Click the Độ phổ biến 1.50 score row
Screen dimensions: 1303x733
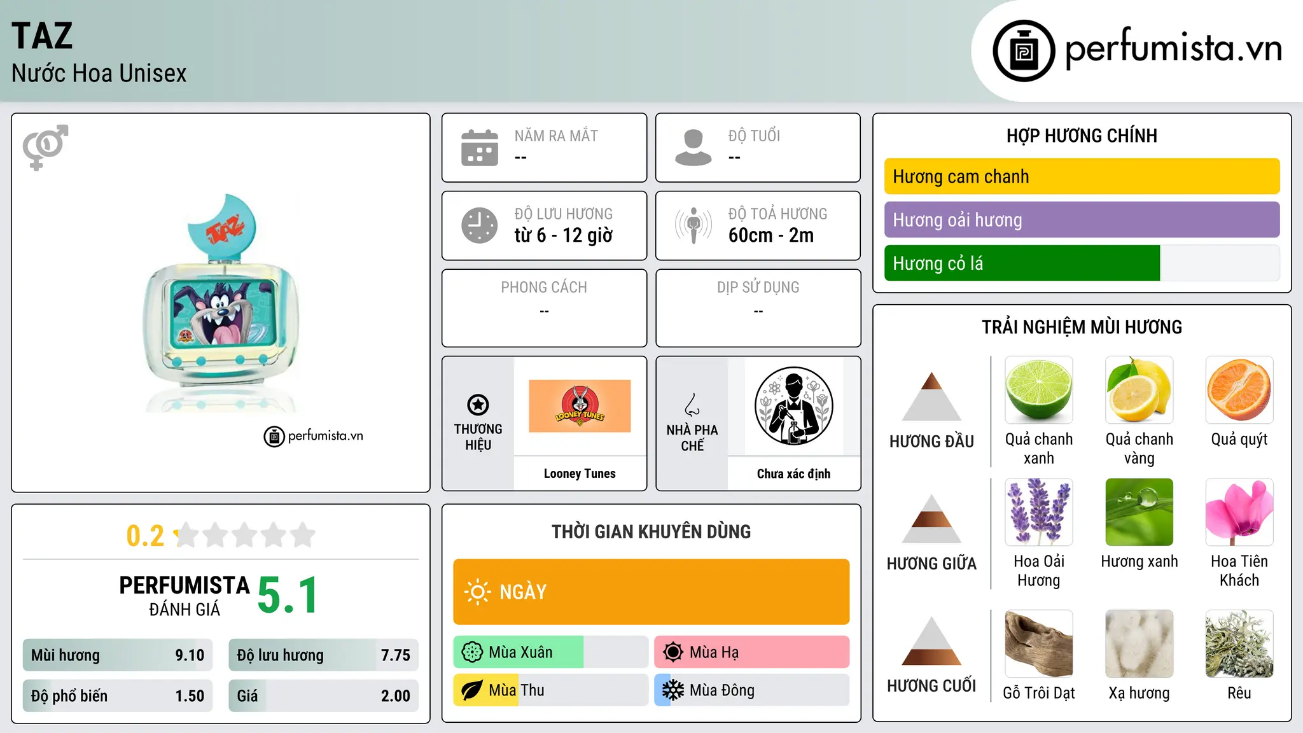118,695
